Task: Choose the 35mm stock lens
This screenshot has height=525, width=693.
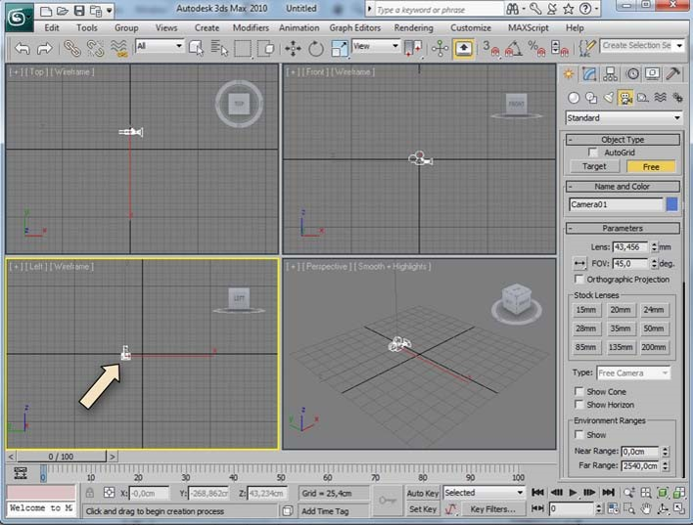Action: pyautogui.click(x=620, y=328)
